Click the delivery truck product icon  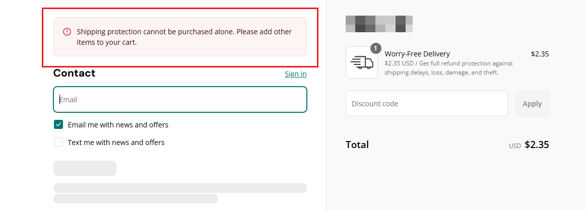click(361, 62)
